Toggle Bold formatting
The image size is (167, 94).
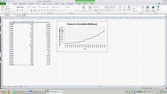click(17, 10)
